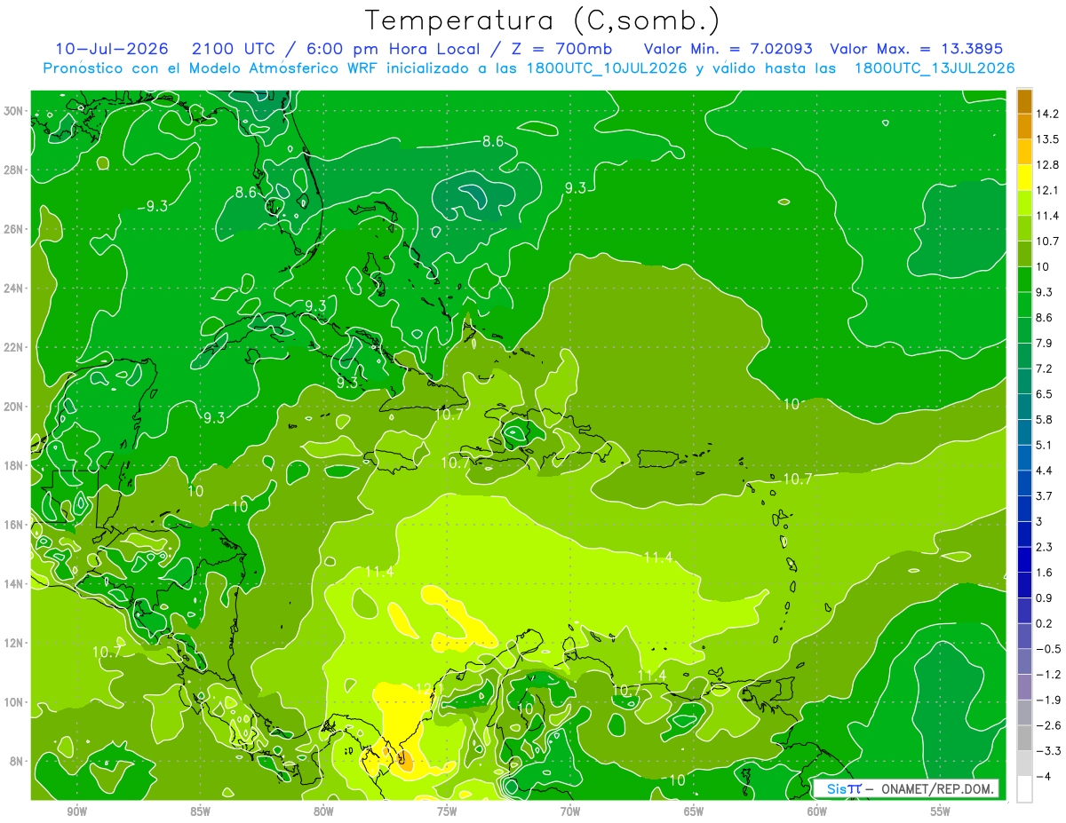Viewport: 1066px width, 823px height.
Task: Click the '14N' latitude axis label
Action: [x=15, y=583]
